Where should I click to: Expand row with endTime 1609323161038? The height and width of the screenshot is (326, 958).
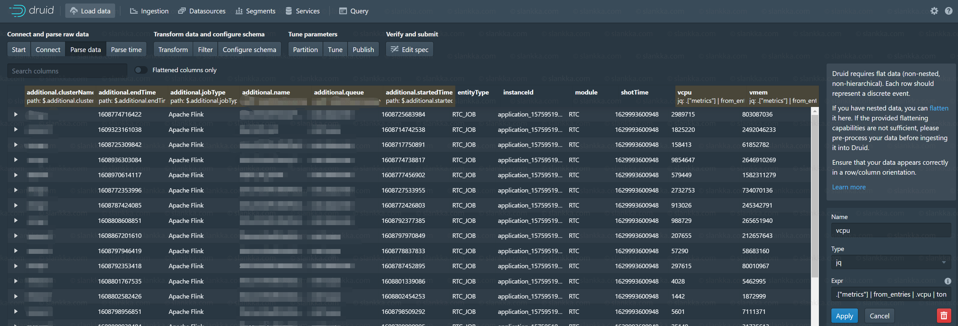[16, 130]
